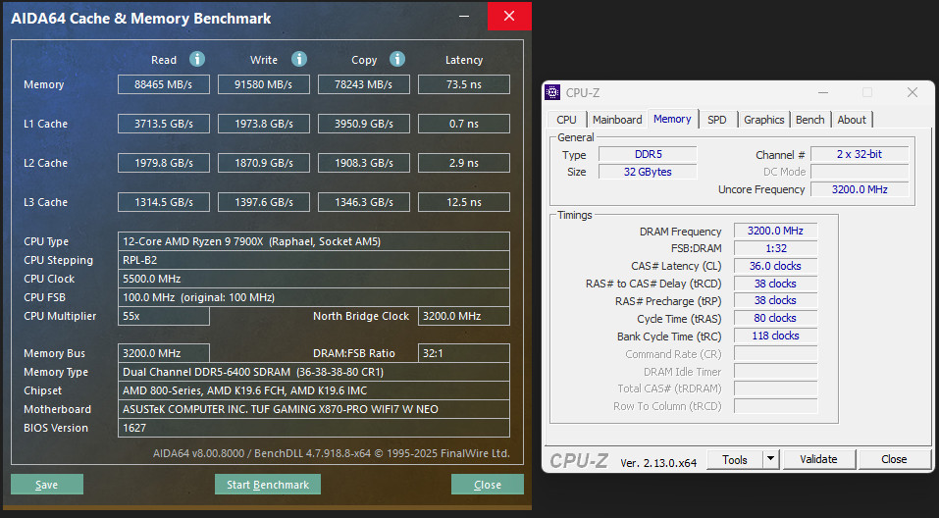The width and height of the screenshot is (939, 518).
Task: Switch to the CPU tab
Action: click(x=566, y=120)
